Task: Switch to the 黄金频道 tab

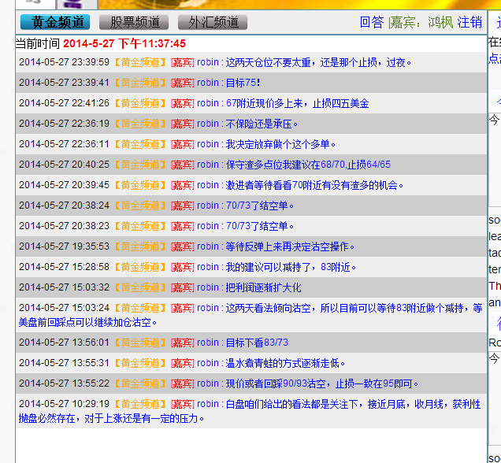Action: tap(55, 22)
